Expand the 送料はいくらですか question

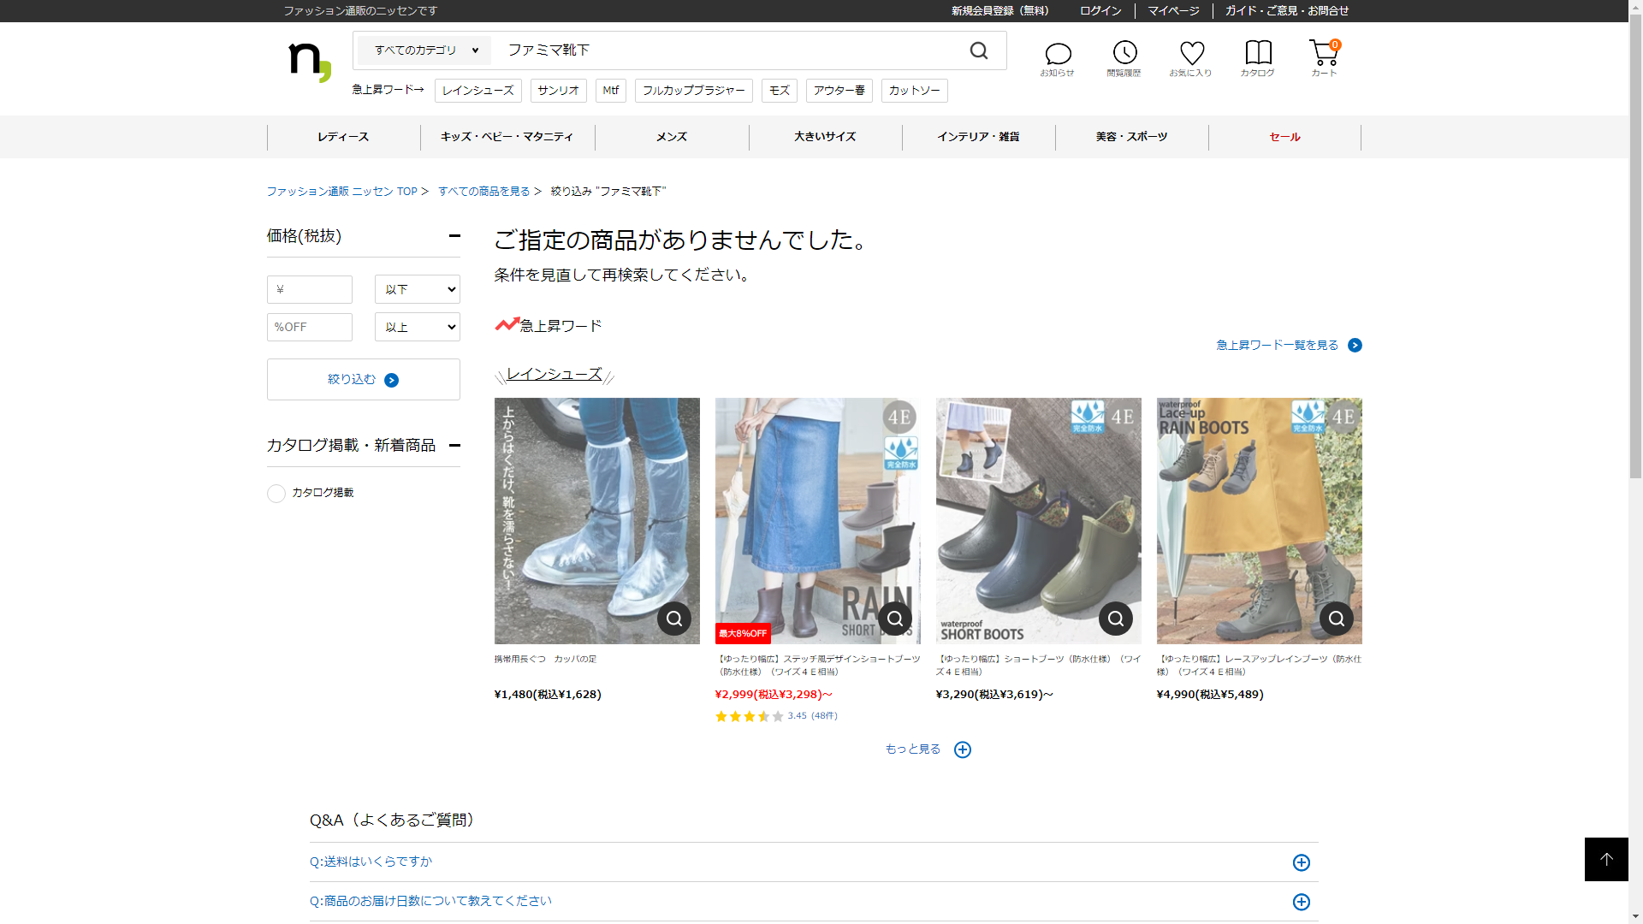tap(1301, 862)
